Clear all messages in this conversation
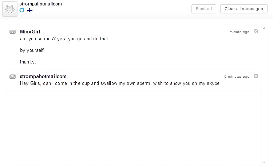 [244, 9]
